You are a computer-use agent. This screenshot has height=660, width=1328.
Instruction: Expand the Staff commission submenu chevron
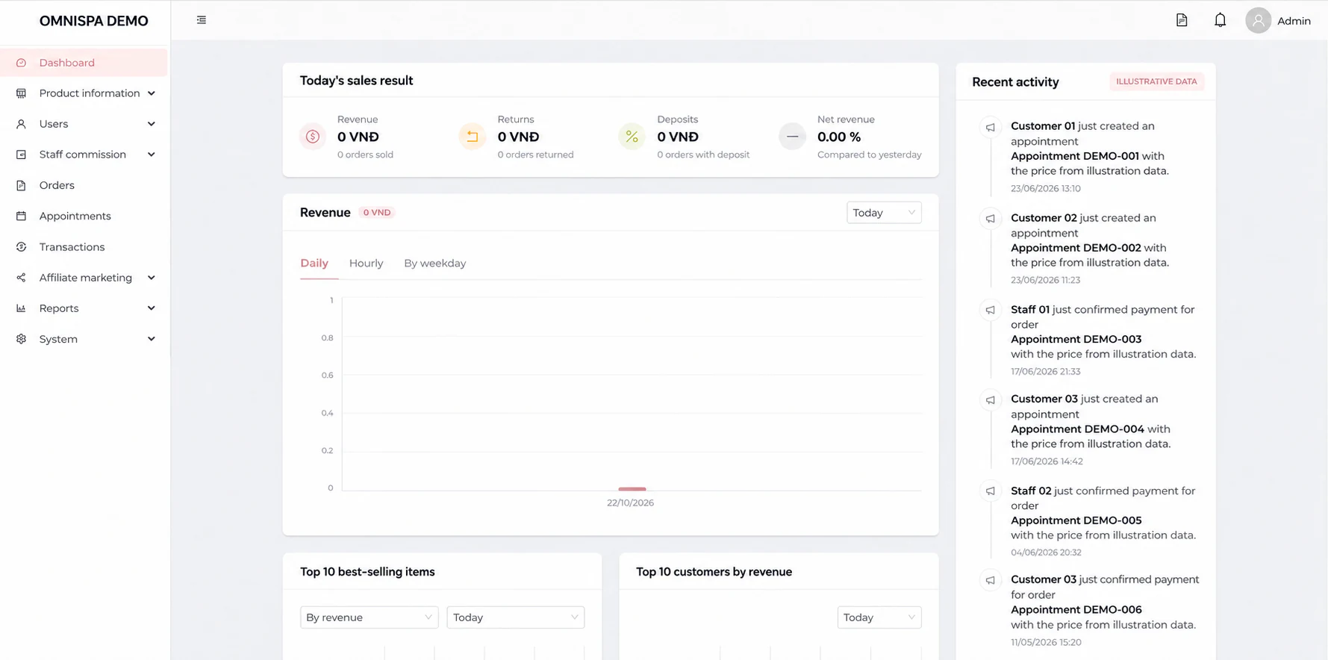click(152, 155)
